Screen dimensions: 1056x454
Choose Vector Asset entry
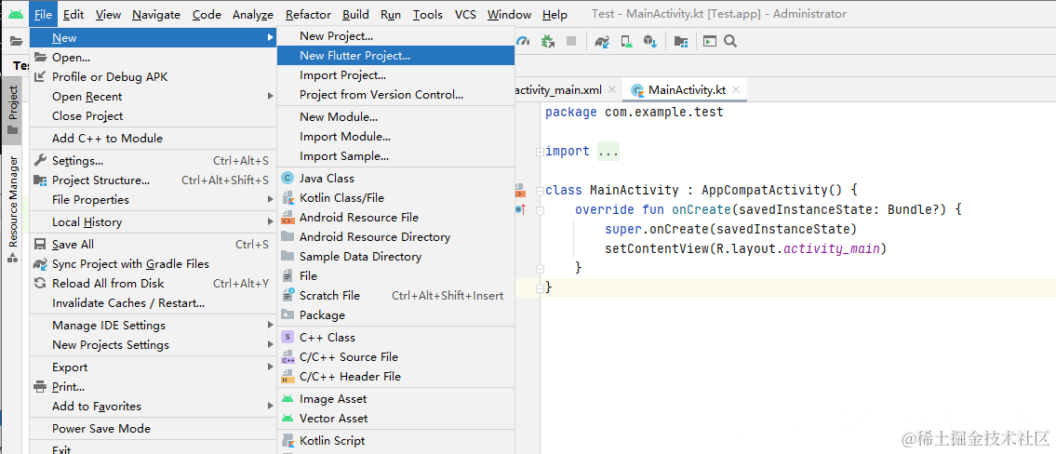[x=395, y=419]
